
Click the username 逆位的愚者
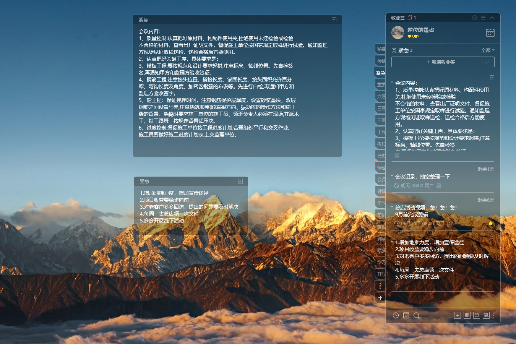coord(420,30)
